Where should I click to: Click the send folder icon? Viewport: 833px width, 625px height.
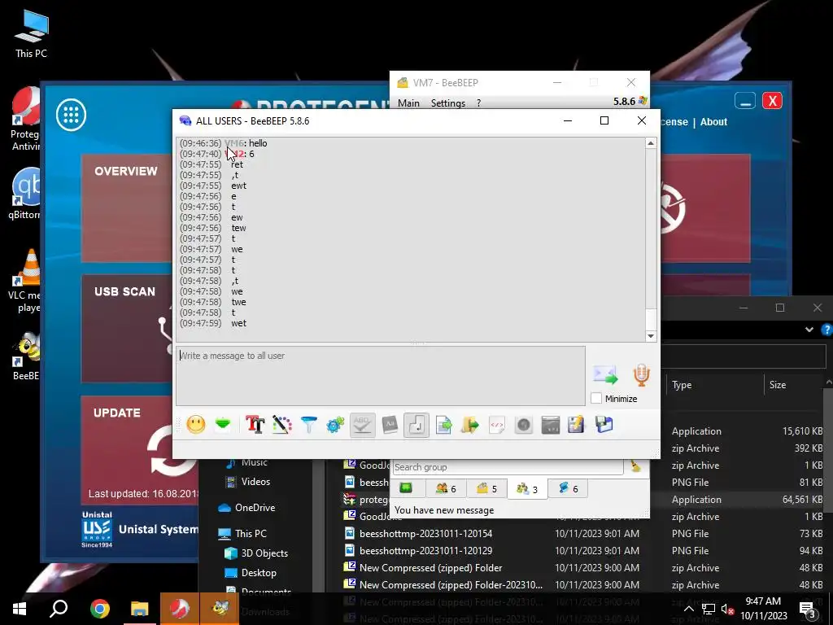point(470,425)
